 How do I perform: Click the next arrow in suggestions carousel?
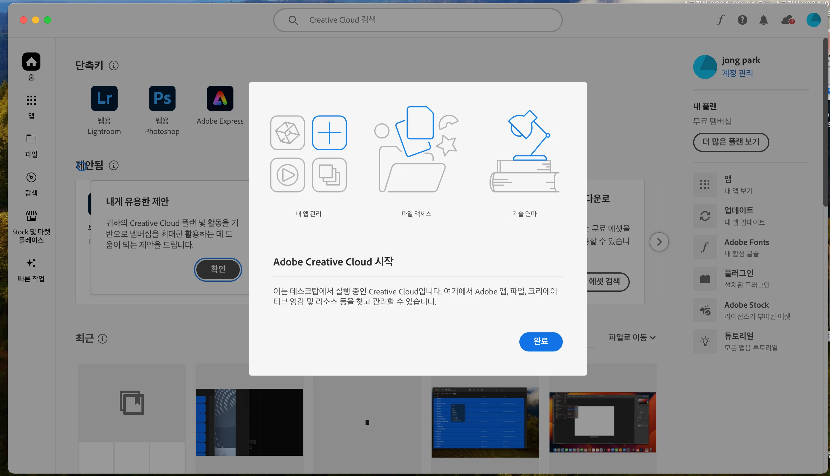[x=659, y=242]
